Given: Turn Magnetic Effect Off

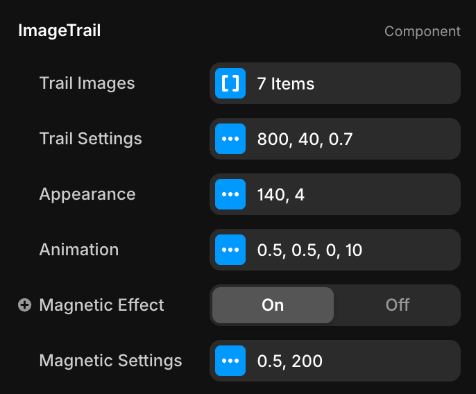Looking at the screenshot, I should [397, 305].
